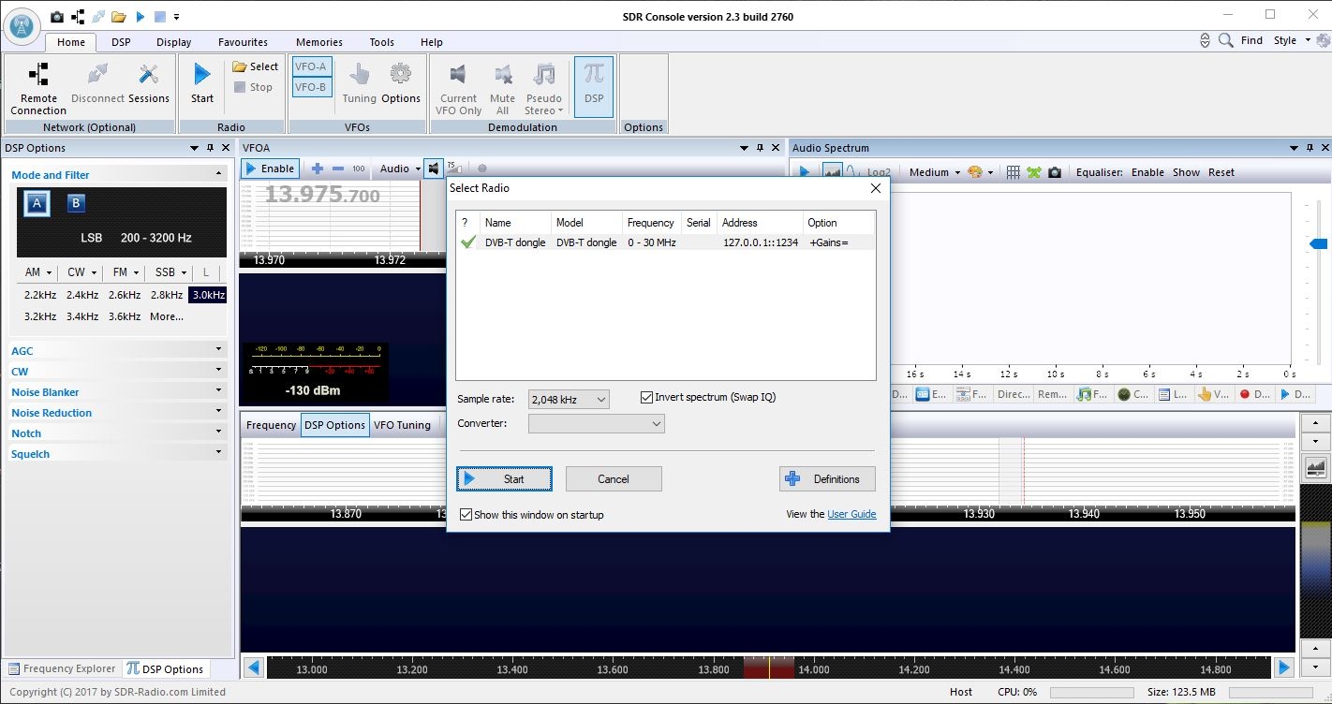Viewport: 1332px width, 704px height.
Task: Switch to receiver B in Mode and Filter
Action: click(77, 203)
